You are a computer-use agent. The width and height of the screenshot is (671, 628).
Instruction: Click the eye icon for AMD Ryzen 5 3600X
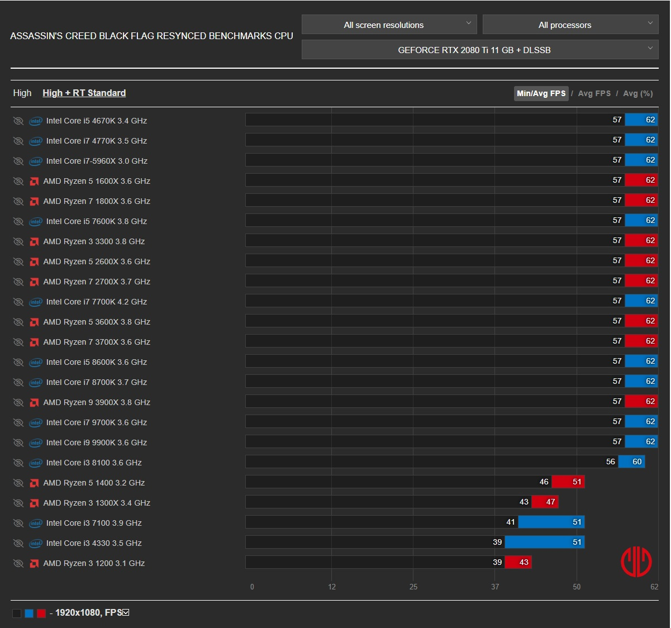tap(18, 322)
